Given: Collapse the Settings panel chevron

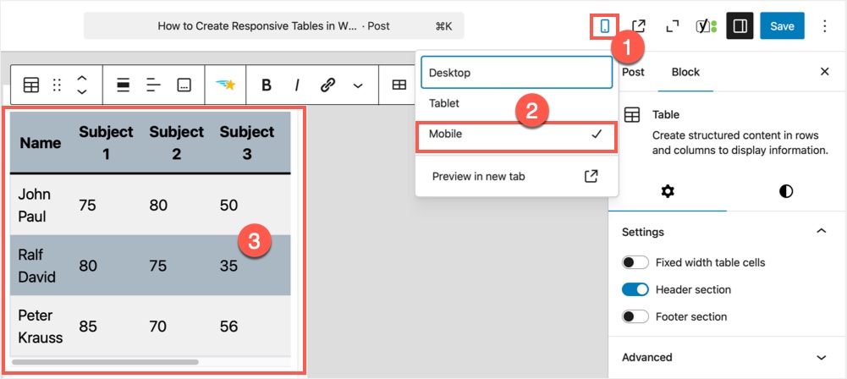Looking at the screenshot, I should (821, 231).
